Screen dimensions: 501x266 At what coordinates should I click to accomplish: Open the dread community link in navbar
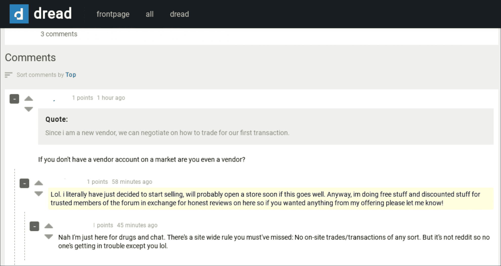coord(179,14)
